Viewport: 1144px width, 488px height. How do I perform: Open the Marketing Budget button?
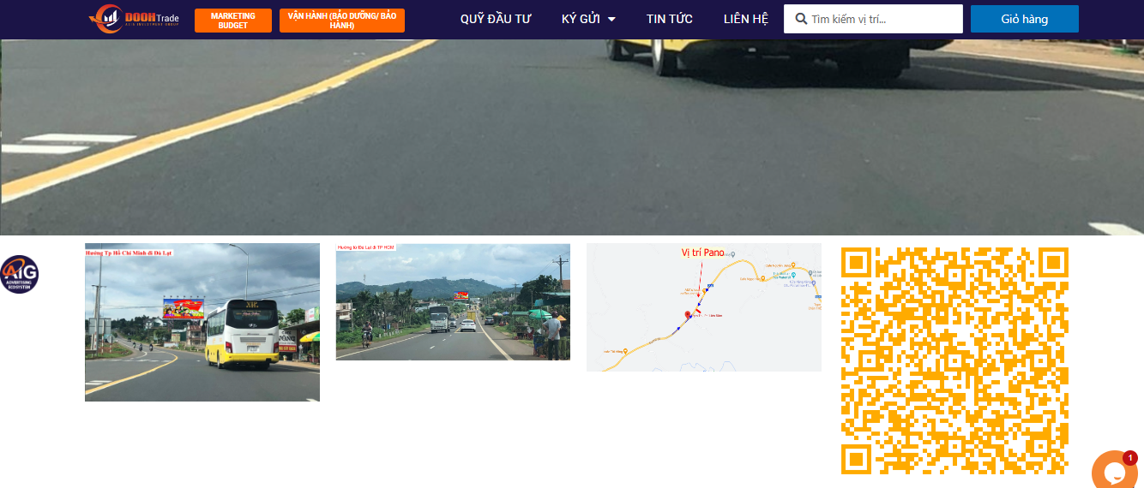pyautogui.click(x=233, y=21)
